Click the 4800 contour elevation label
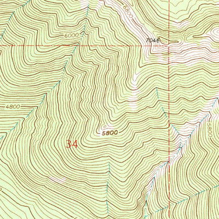 tap(12, 107)
